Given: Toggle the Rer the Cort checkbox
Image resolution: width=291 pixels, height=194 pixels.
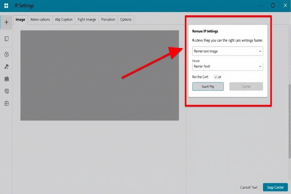Looking at the screenshot, I should click(216, 77).
